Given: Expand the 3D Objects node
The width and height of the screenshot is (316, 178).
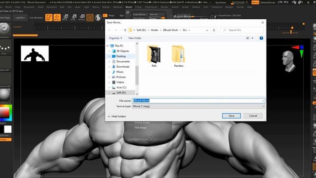Looking at the screenshot, I should tap(109, 51).
